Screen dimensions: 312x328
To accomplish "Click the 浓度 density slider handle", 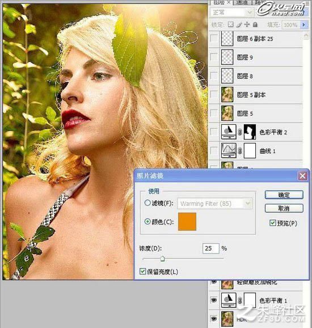I will coord(162,259).
